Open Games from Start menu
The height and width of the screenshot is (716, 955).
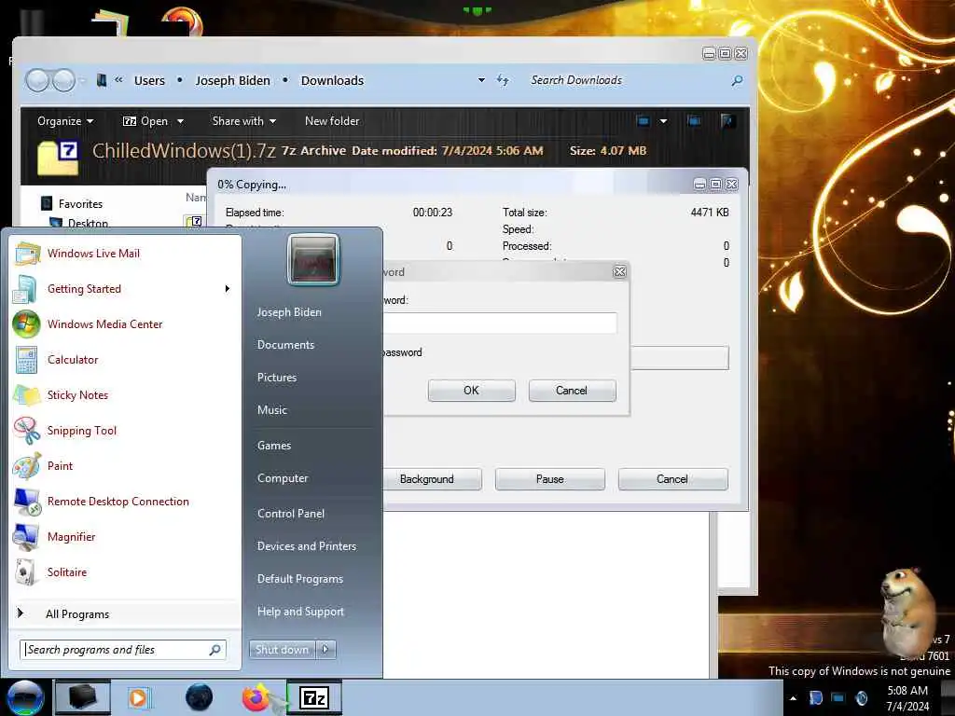[274, 445]
